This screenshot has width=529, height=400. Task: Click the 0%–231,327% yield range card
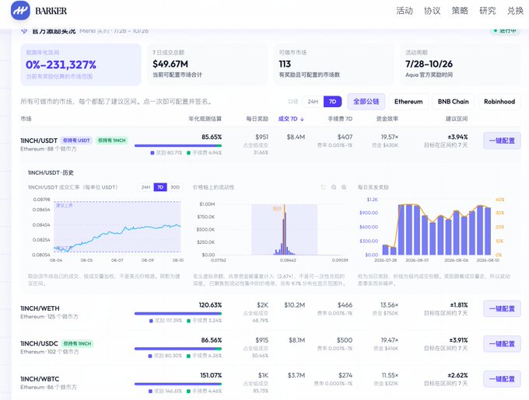pyautogui.click(x=81, y=64)
